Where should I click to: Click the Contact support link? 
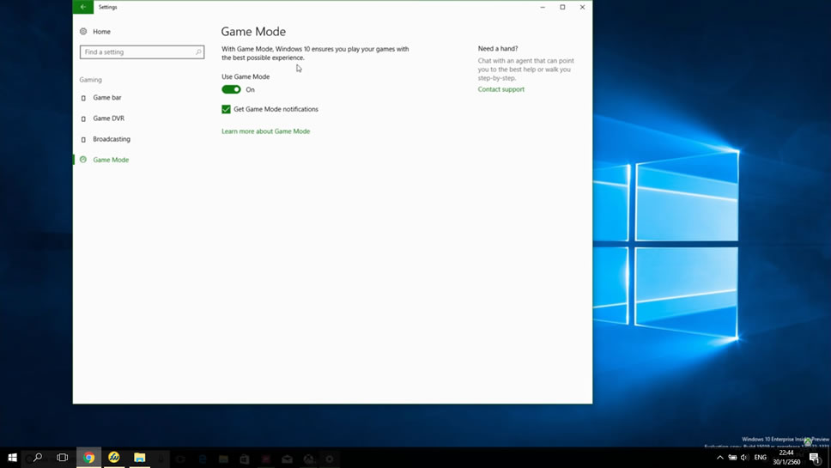[500, 89]
